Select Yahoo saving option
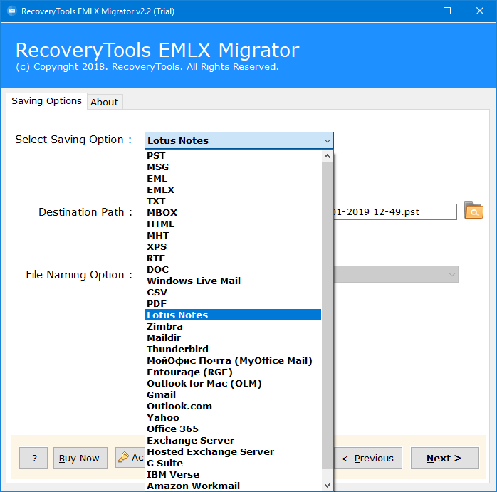Image resolution: width=497 pixels, height=492 pixels. coord(233,418)
